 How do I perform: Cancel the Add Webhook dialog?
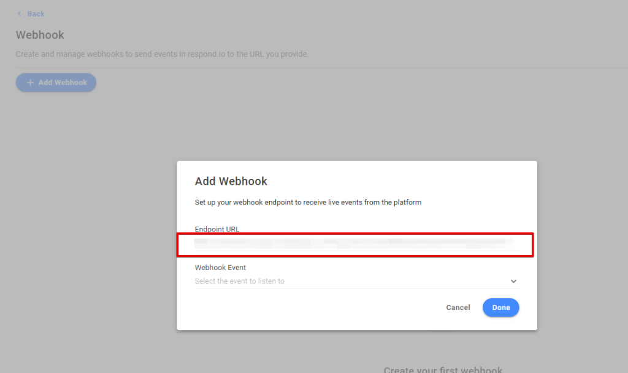tap(458, 307)
